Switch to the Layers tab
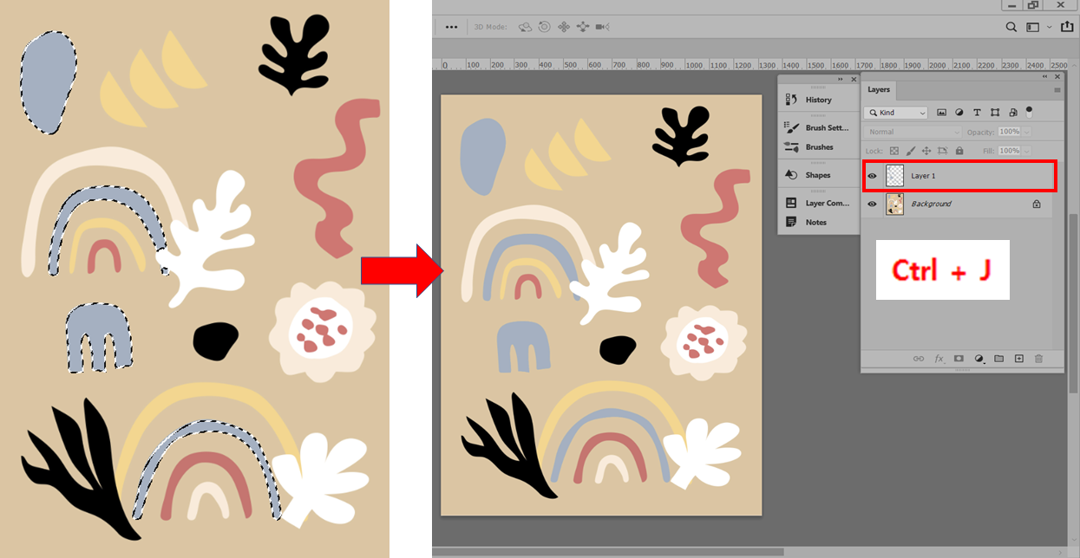Image resolution: width=1080 pixels, height=558 pixels. pyautogui.click(x=879, y=89)
